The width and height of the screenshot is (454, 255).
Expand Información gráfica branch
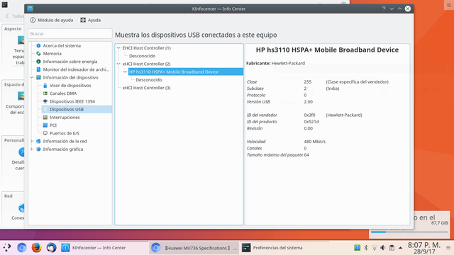(x=32, y=149)
